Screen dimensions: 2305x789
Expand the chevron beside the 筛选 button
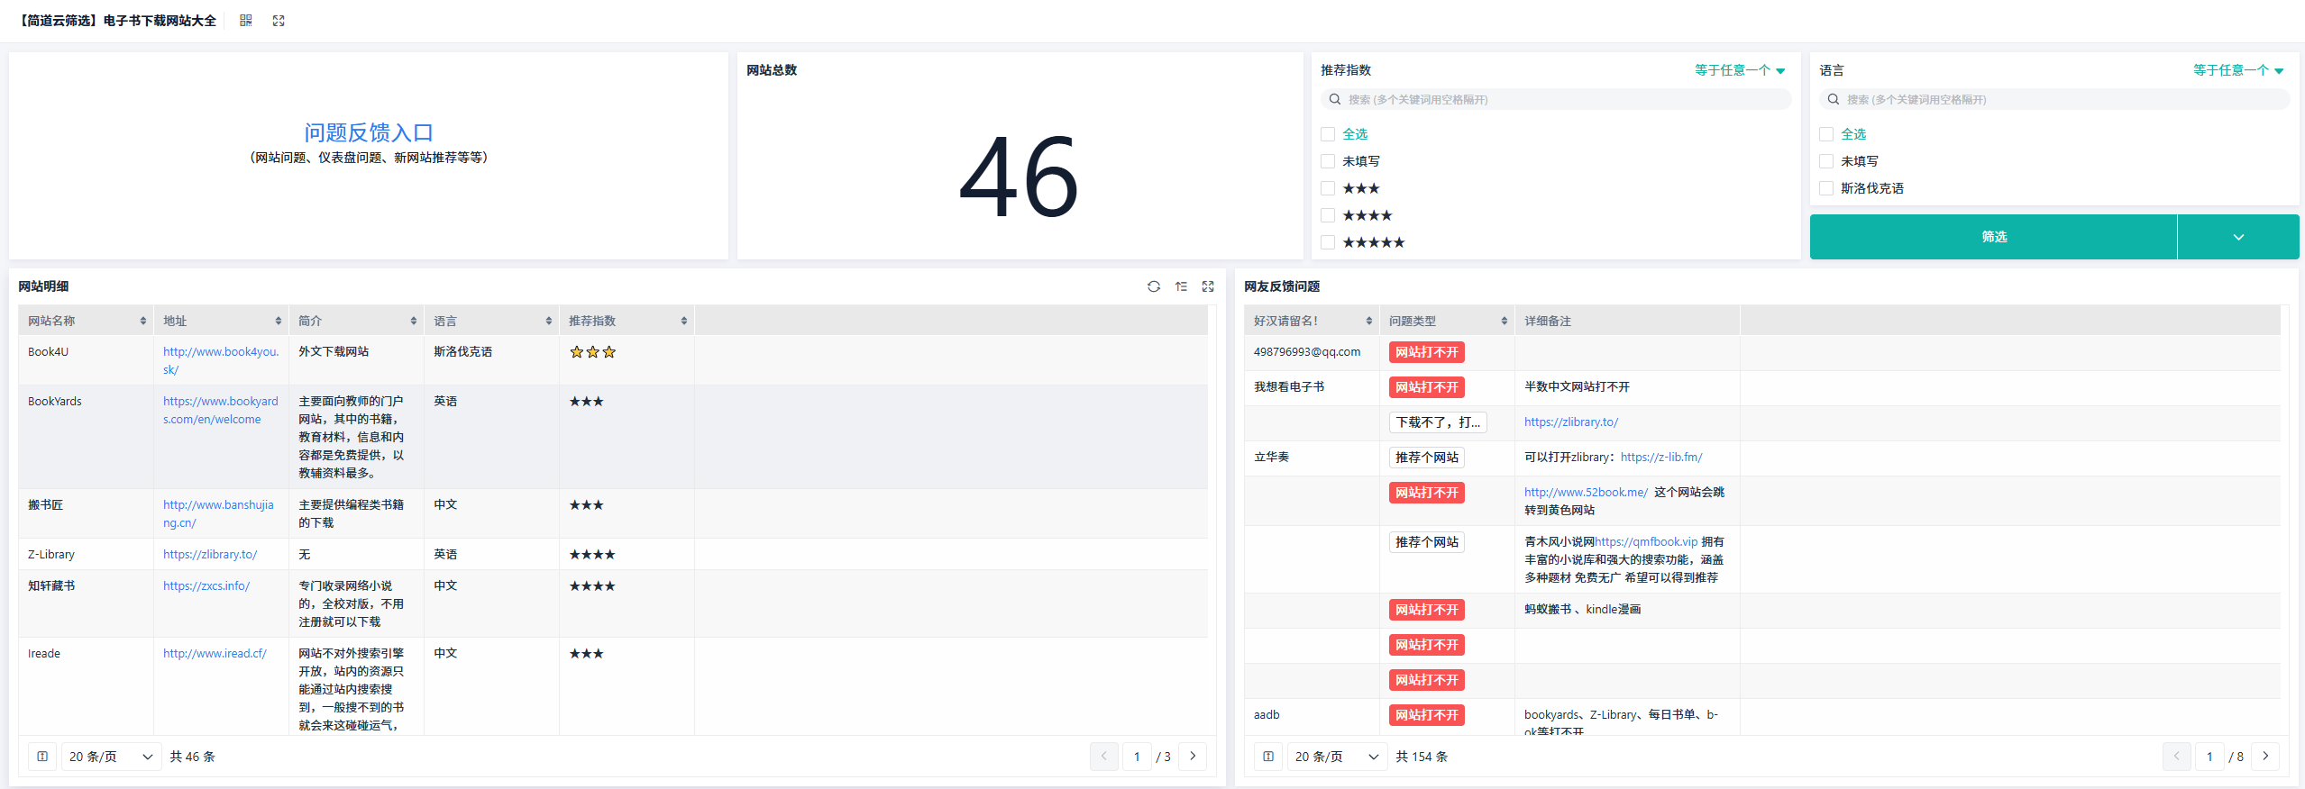(x=2237, y=237)
